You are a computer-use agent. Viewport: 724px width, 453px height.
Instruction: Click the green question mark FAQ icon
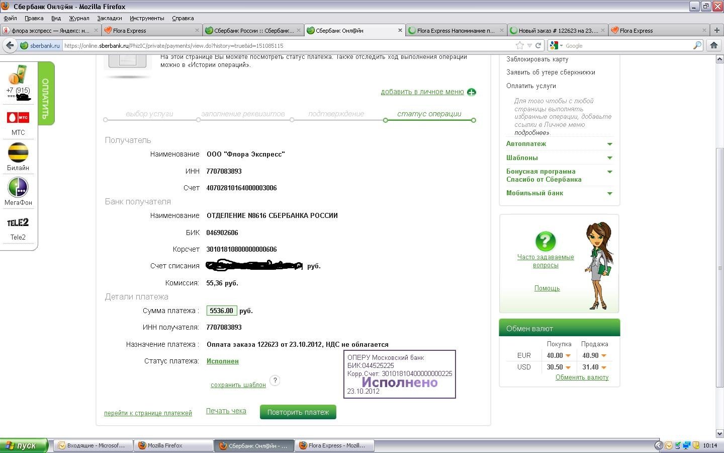click(x=546, y=242)
